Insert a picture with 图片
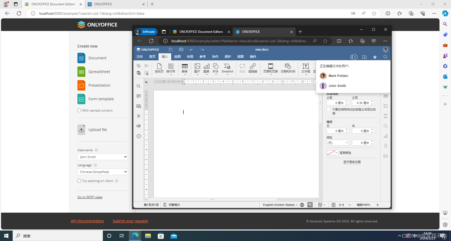Image resolution: width=451 pixels, height=241 pixels. (197, 69)
